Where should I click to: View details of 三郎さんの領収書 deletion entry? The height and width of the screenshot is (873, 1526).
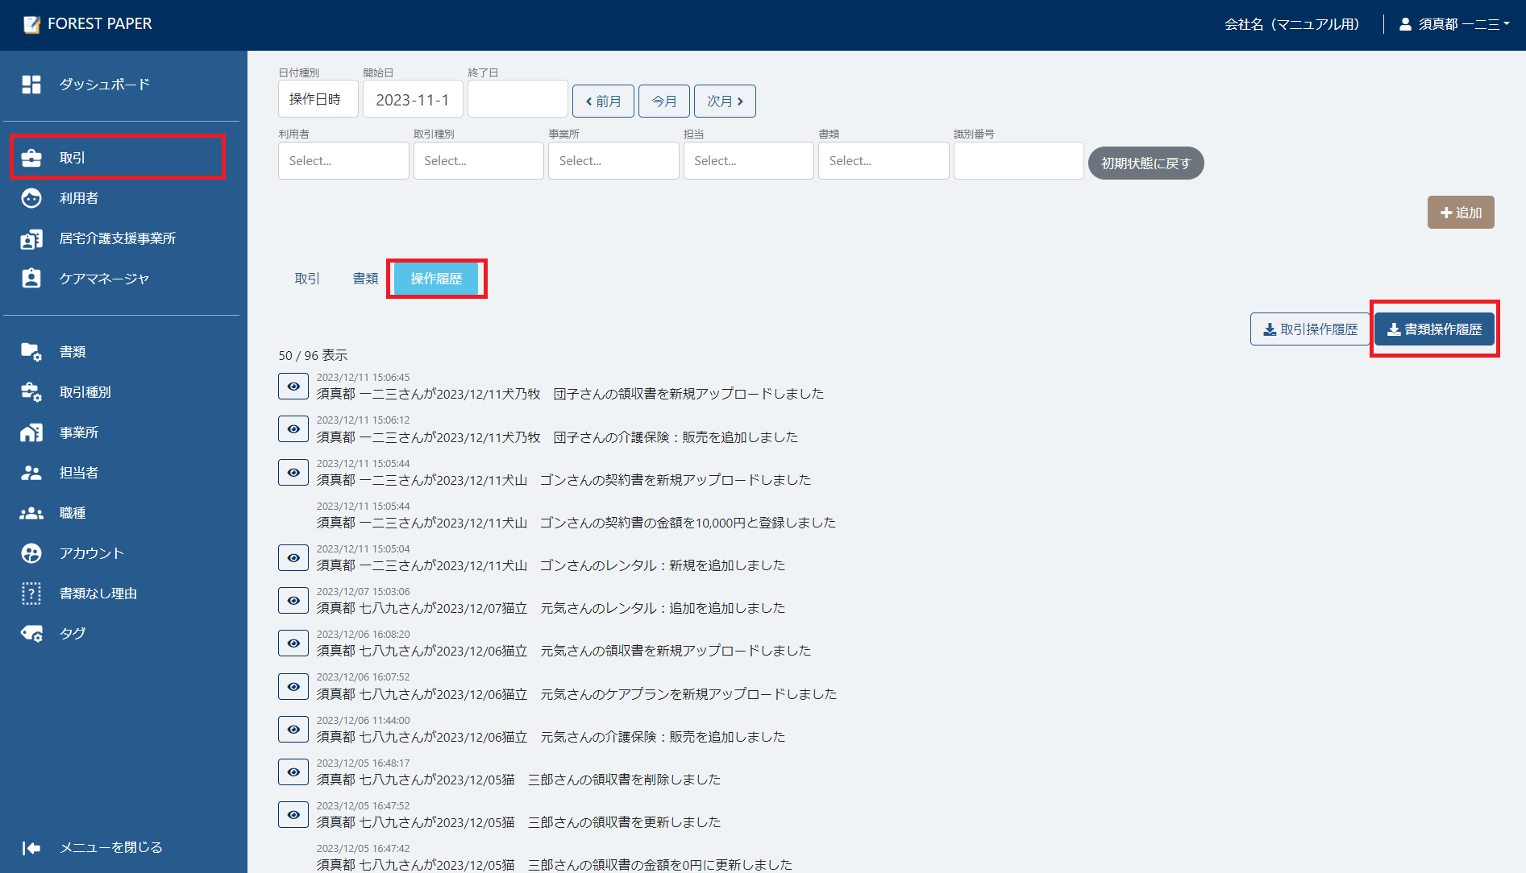pos(293,772)
